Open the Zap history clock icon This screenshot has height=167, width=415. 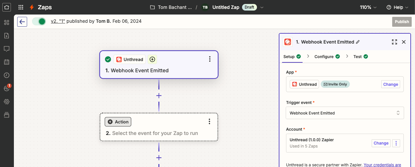7,75
